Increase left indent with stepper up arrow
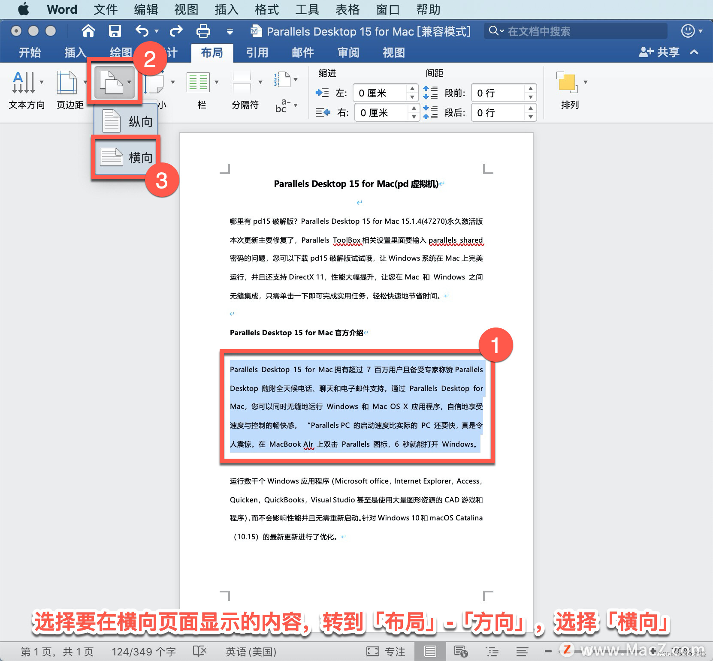 click(x=412, y=89)
